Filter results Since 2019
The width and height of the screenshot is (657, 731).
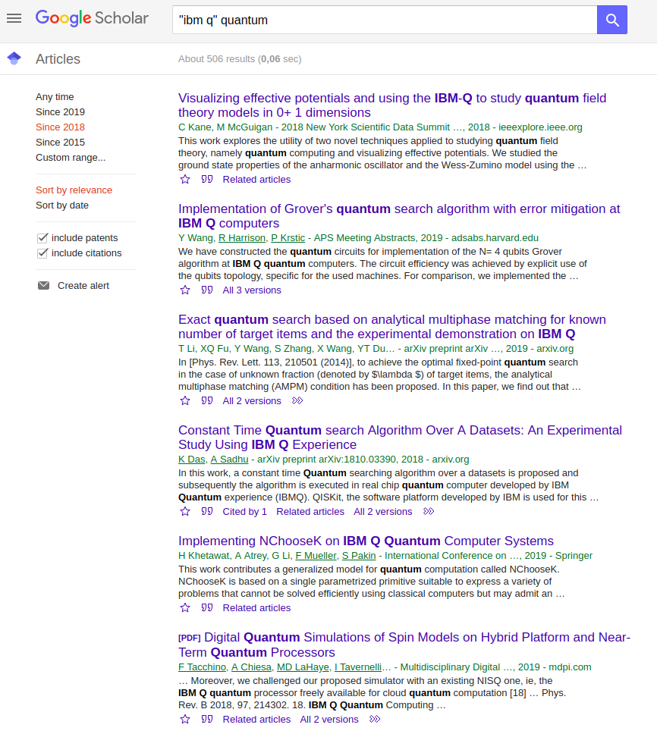[60, 112]
